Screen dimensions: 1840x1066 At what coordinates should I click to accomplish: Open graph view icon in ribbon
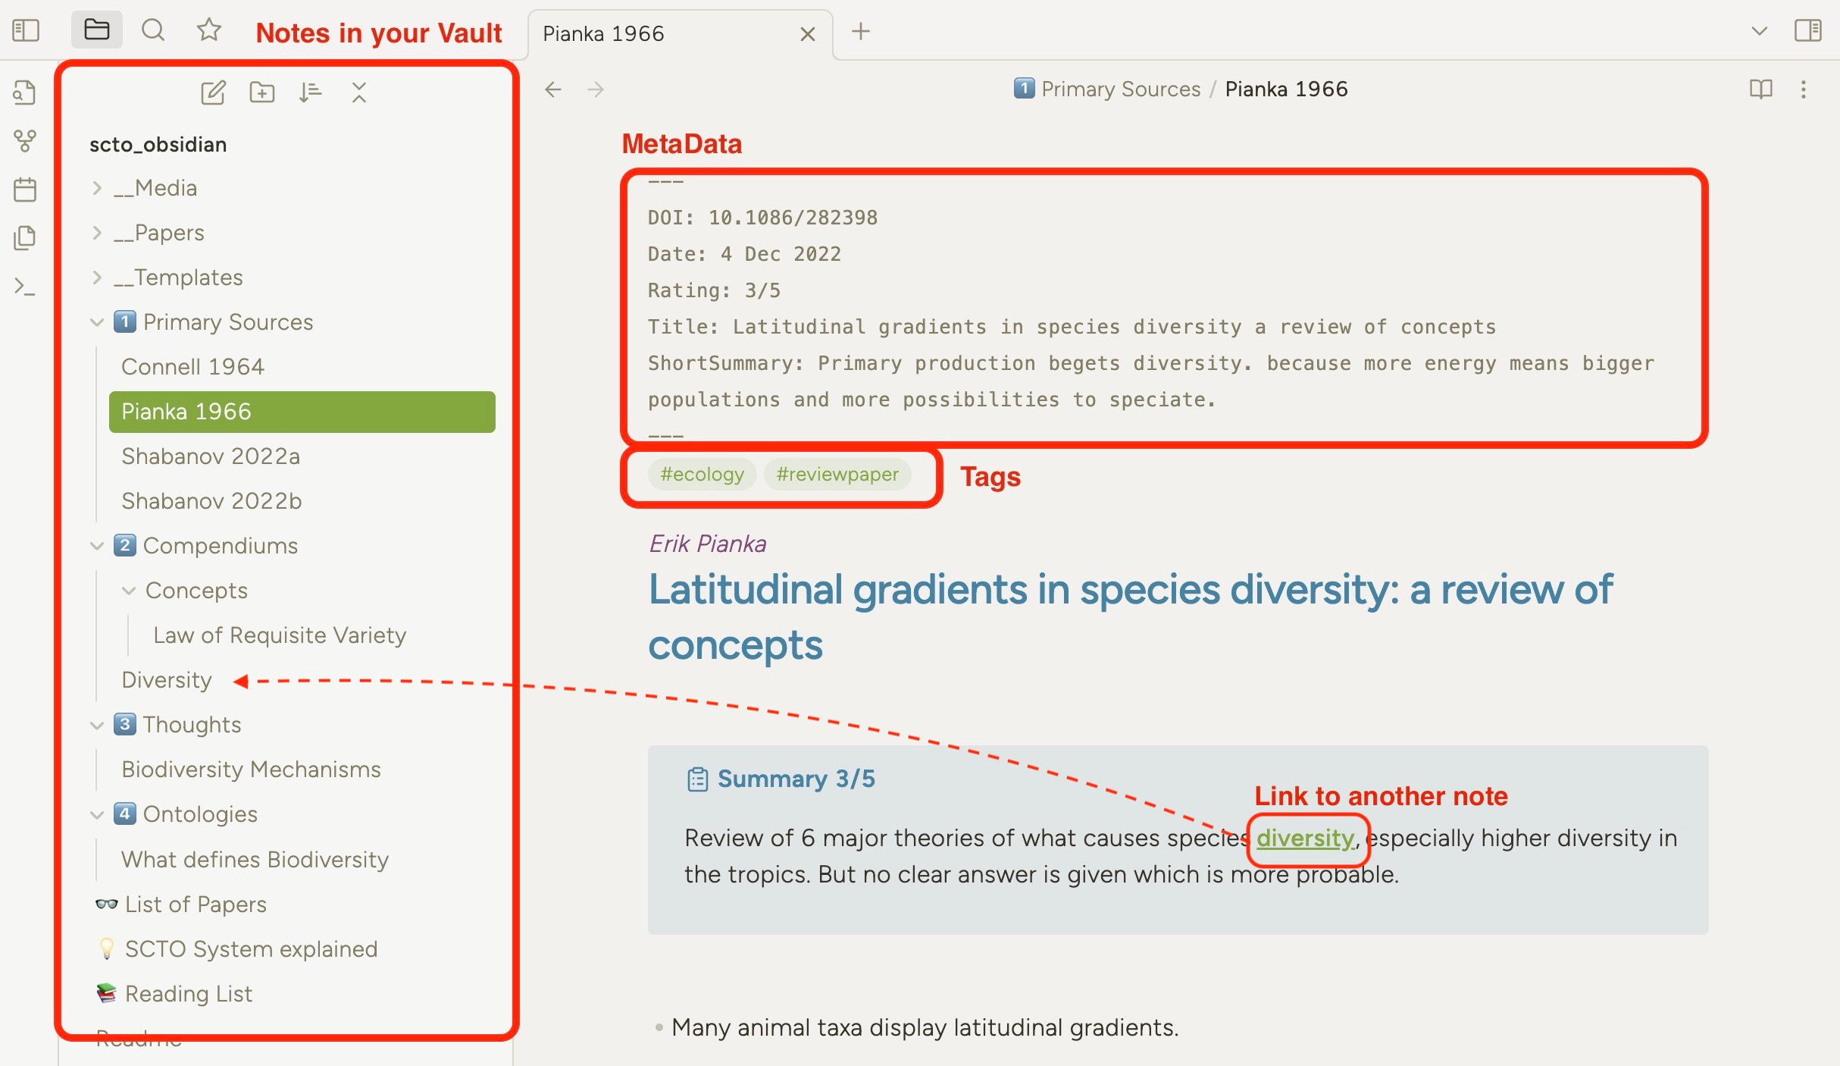click(25, 141)
